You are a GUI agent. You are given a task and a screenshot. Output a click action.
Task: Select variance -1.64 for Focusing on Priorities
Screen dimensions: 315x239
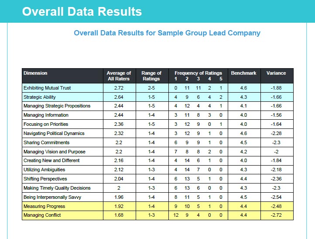point(276,124)
